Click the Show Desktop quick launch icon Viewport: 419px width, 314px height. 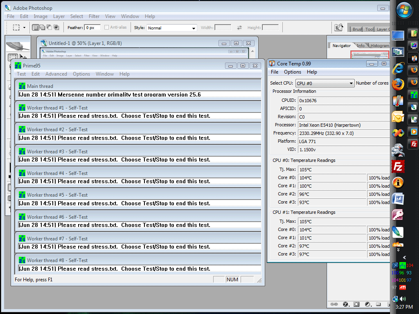pos(398,35)
